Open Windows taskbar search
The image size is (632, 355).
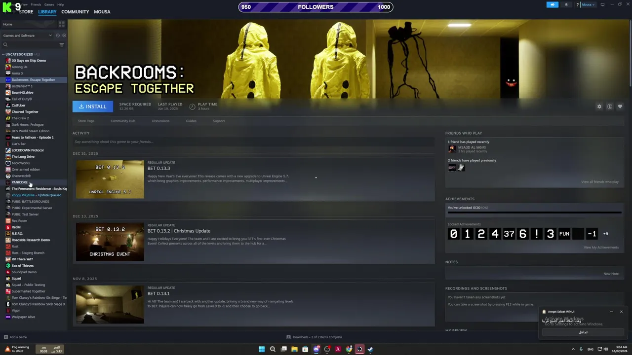coord(273,349)
